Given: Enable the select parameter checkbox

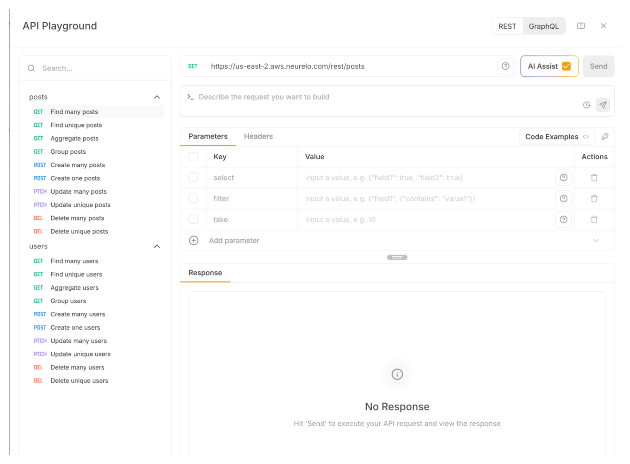Looking at the screenshot, I should [x=193, y=178].
